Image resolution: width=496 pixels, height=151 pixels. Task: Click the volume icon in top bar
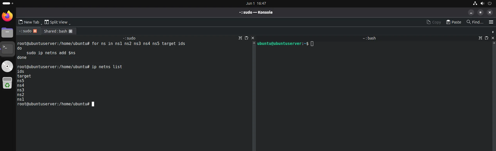(482, 3)
